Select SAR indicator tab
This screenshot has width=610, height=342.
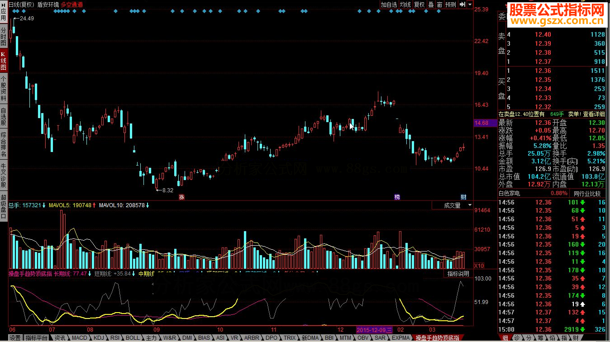pos(380,338)
